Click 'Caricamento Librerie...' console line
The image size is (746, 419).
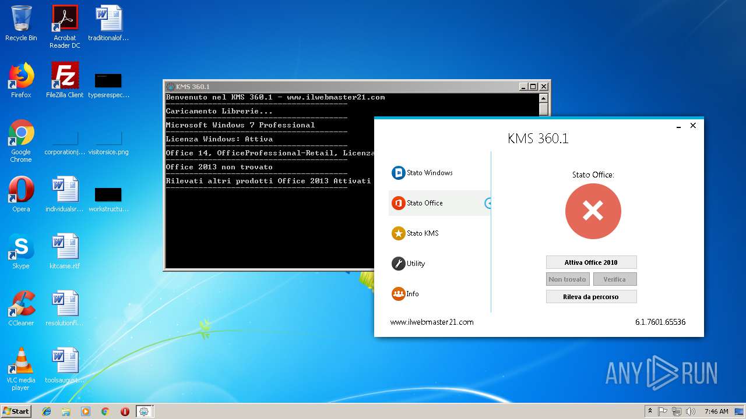coord(219,111)
